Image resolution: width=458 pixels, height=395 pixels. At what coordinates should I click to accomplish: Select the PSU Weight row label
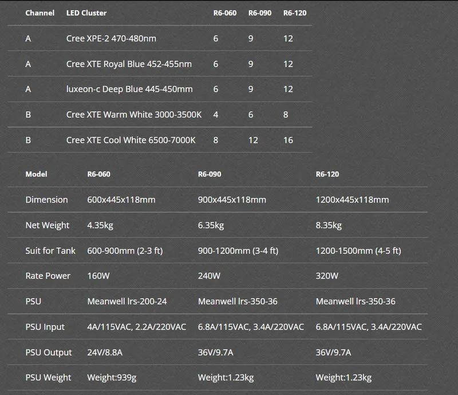[x=49, y=377]
